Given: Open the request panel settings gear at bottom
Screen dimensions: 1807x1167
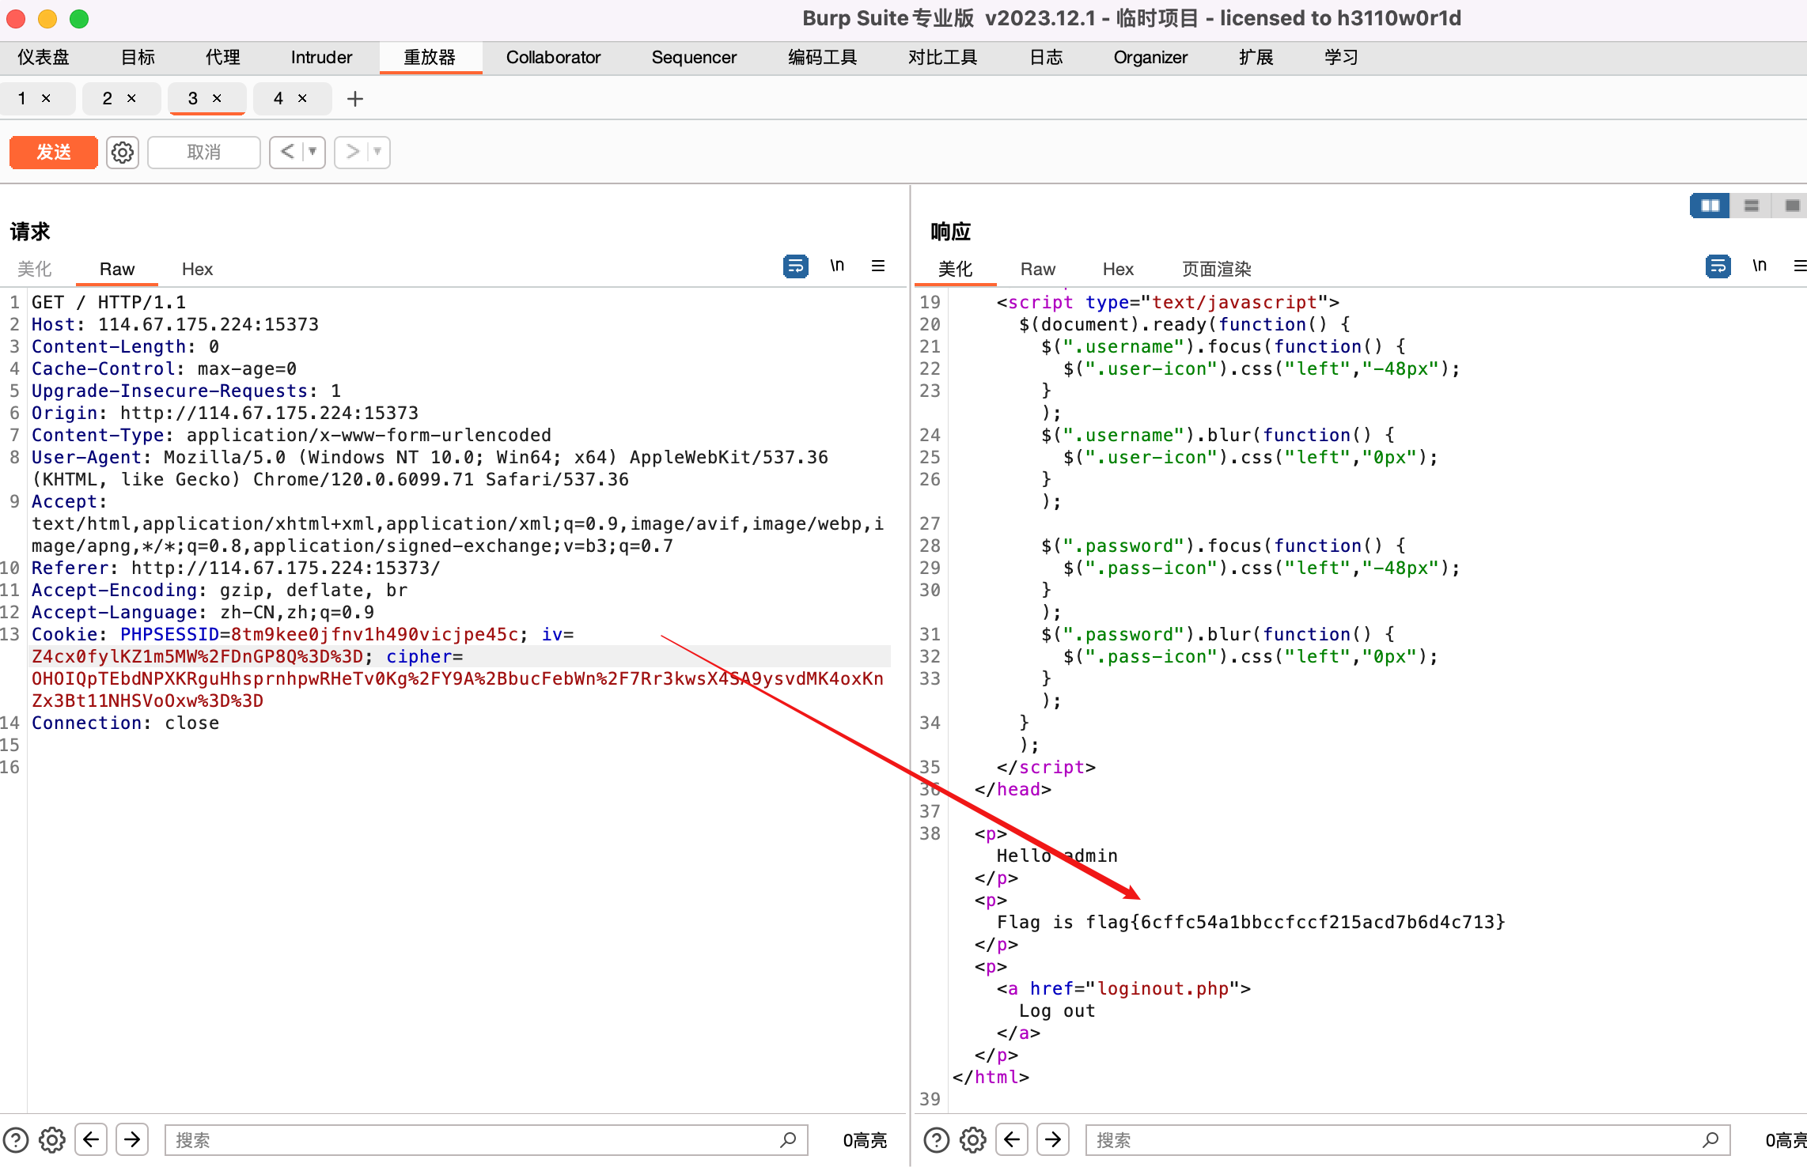Looking at the screenshot, I should 51,1139.
